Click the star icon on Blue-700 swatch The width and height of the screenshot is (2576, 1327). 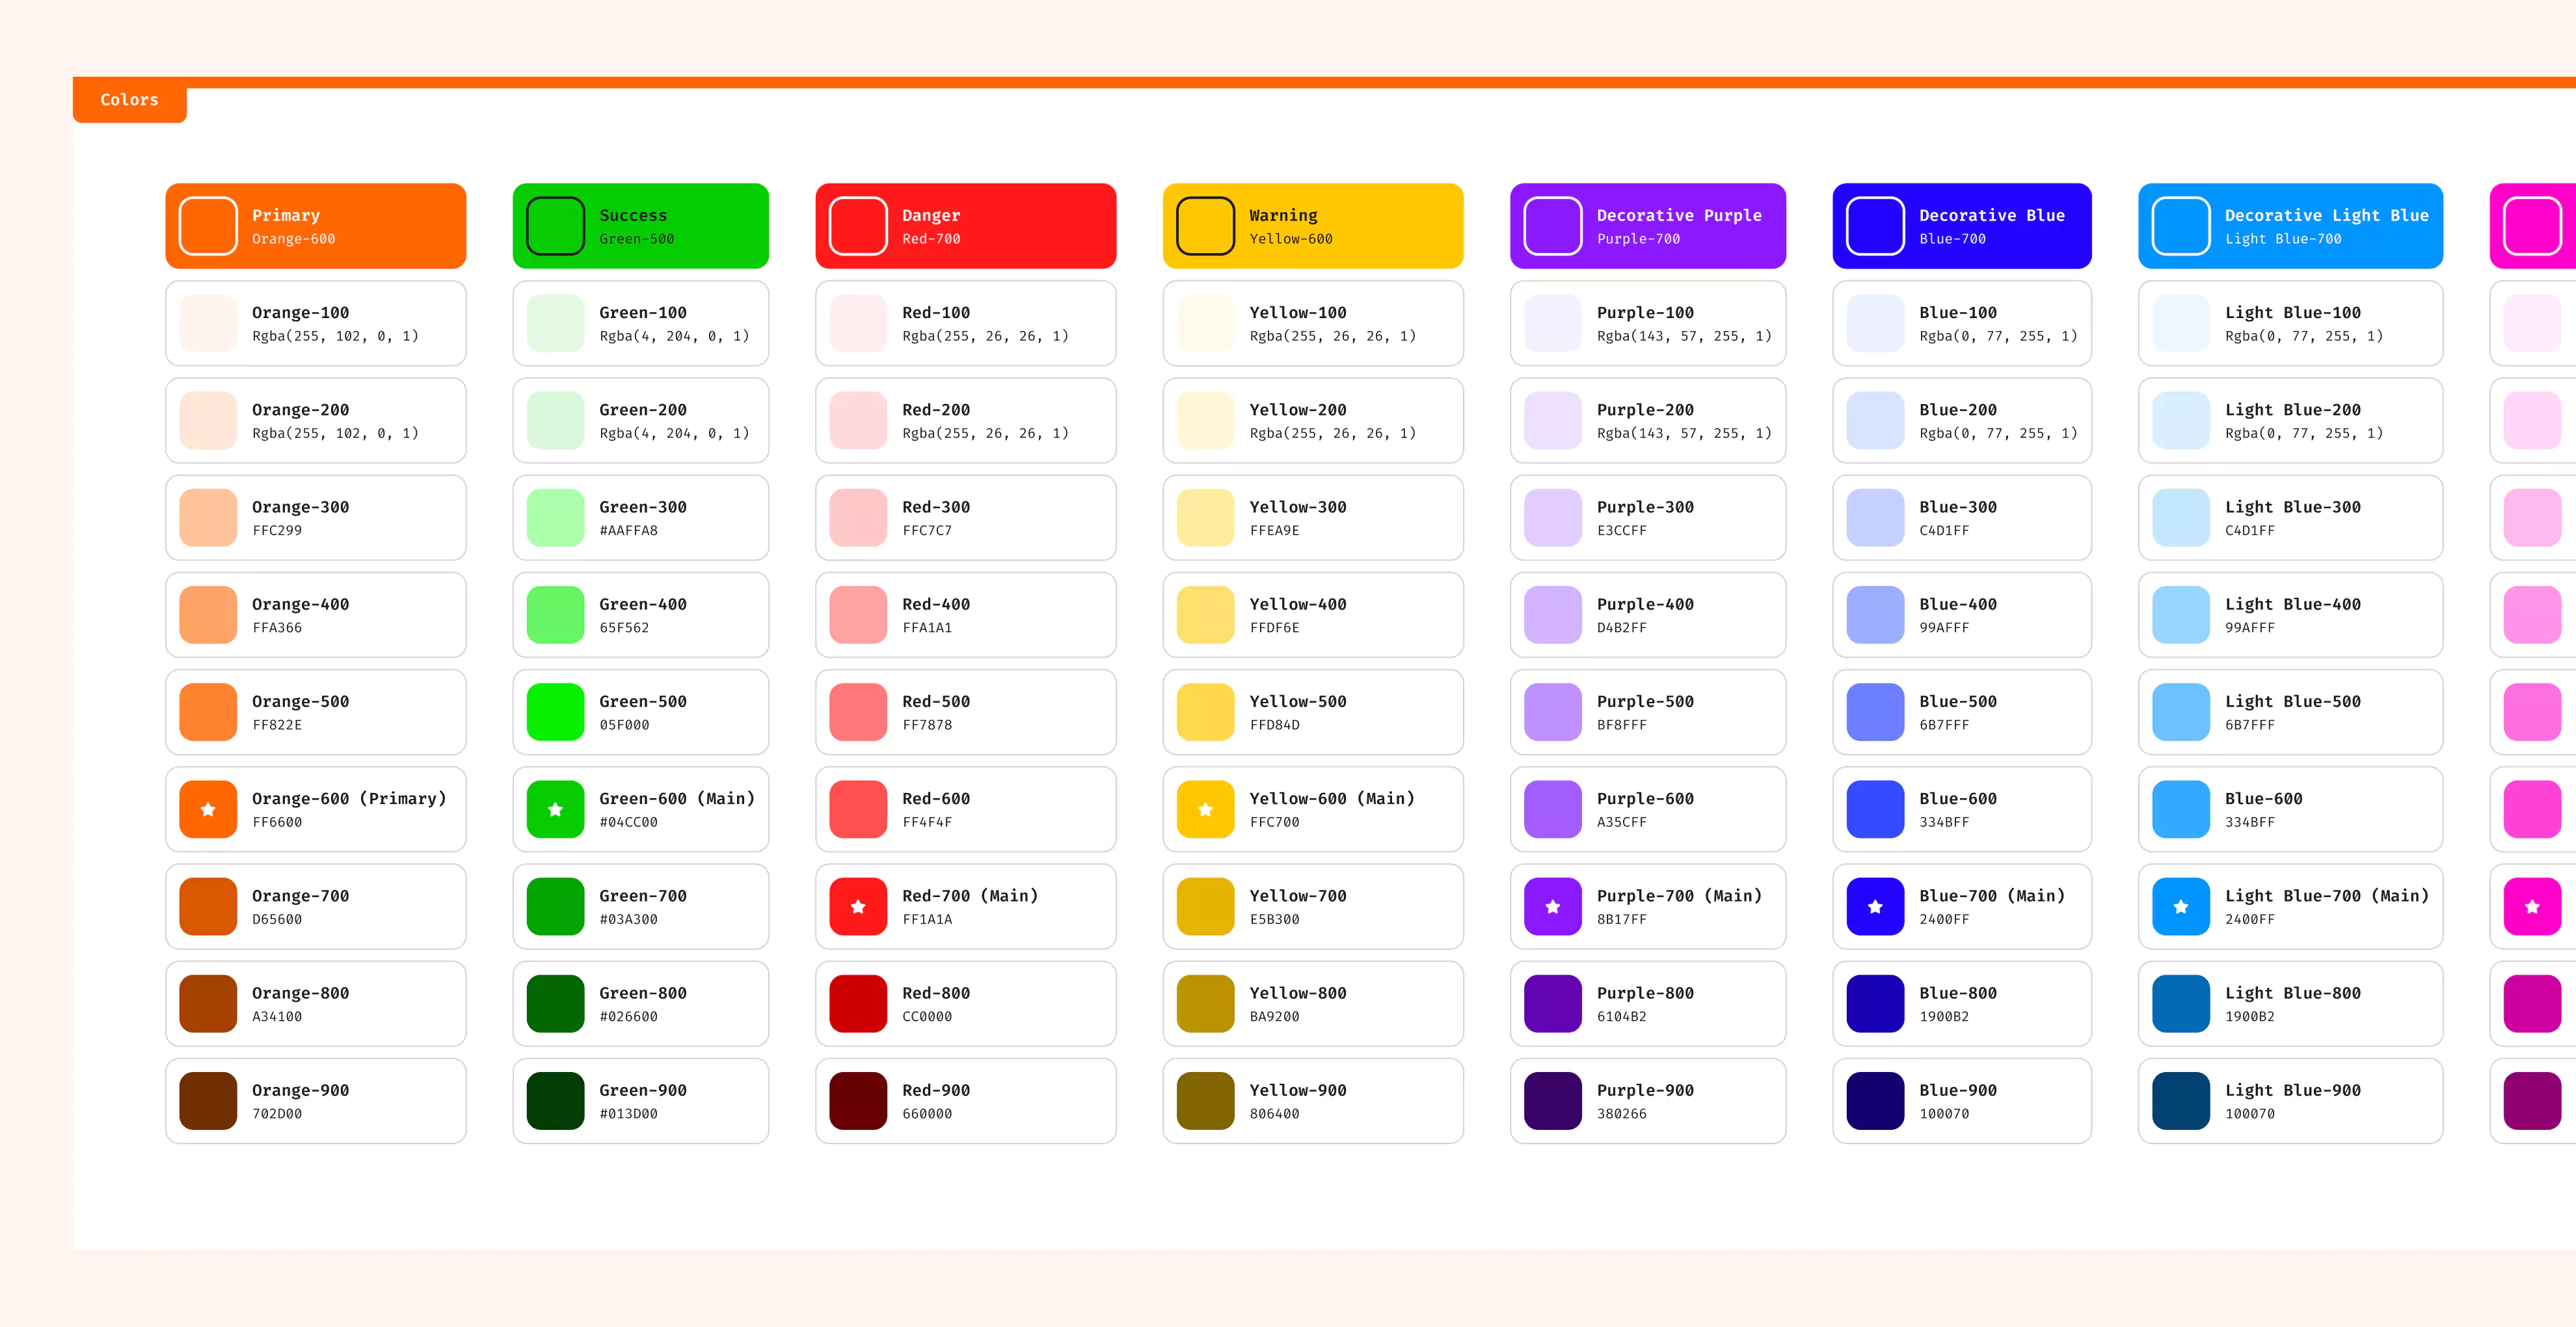[x=1875, y=906]
